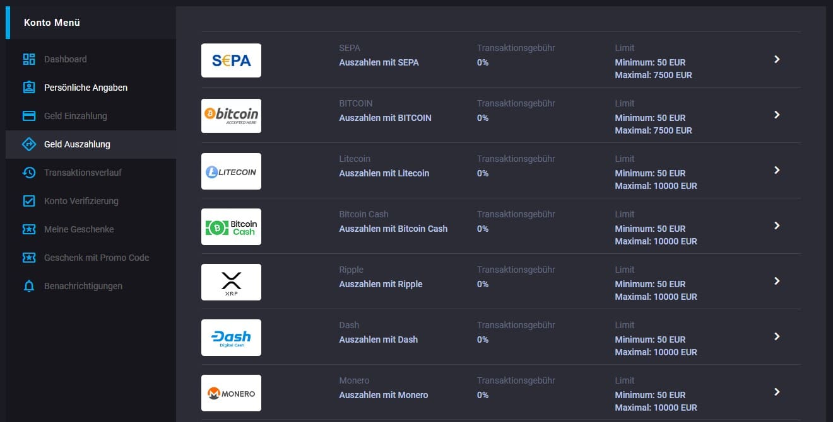The image size is (833, 422).
Task: Click the Dashboard grid icon
Action: click(29, 59)
